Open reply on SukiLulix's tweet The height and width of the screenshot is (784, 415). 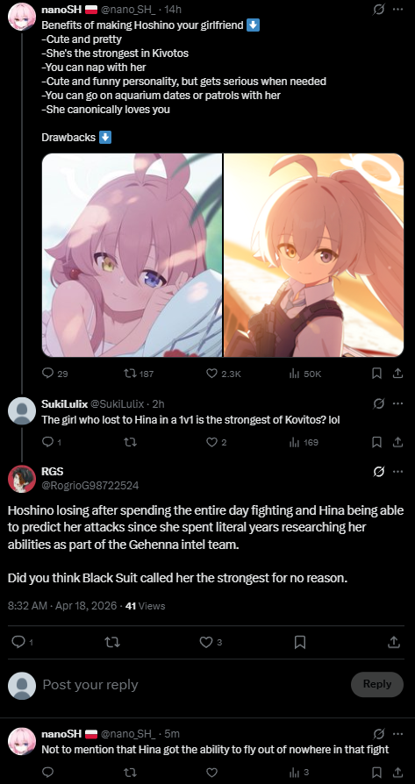47,442
